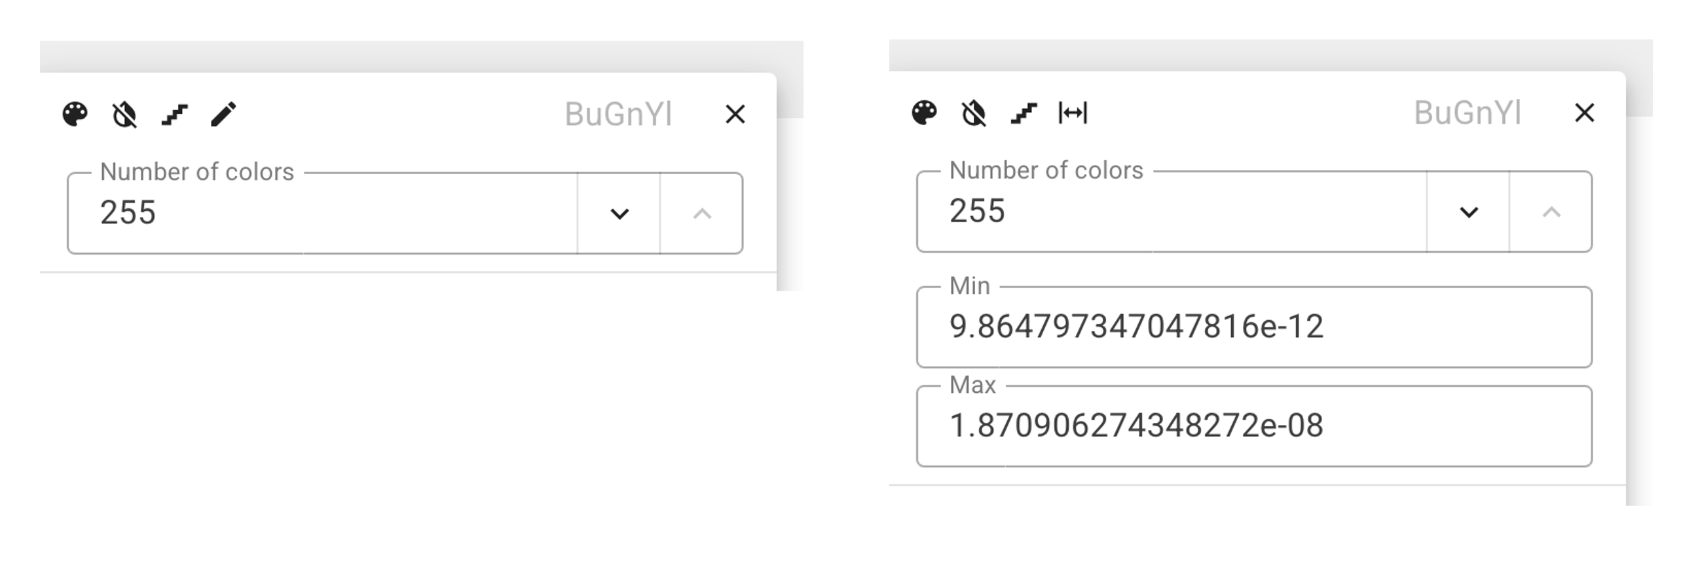The width and height of the screenshot is (1700, 563).
Task: Click the pencil edit icon in left panel
Action: click(x=223, y=114)
